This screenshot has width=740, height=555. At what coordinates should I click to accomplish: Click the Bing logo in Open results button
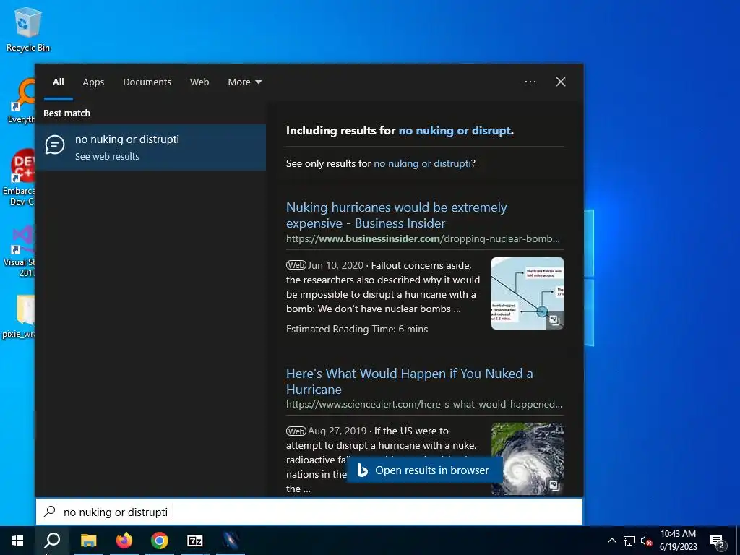[362, 470]
